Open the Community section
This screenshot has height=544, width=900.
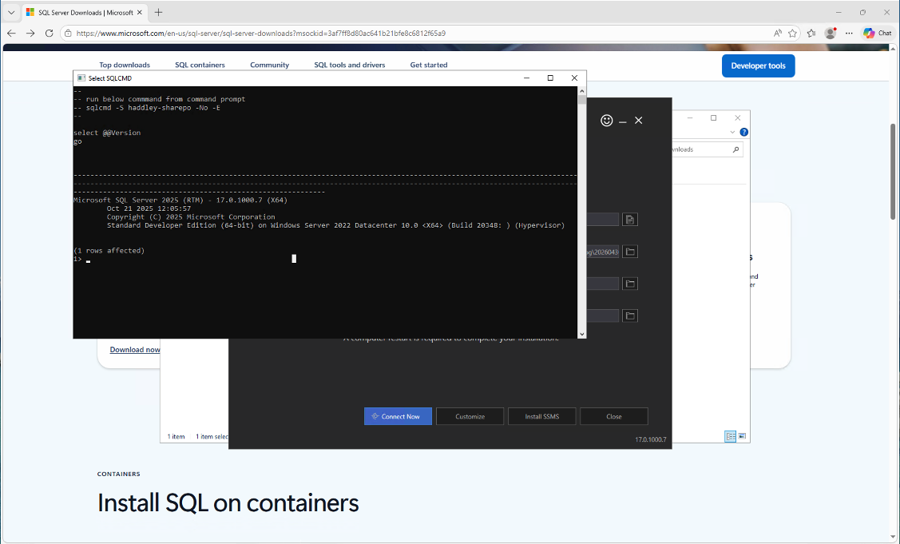(x=269, y=65)
